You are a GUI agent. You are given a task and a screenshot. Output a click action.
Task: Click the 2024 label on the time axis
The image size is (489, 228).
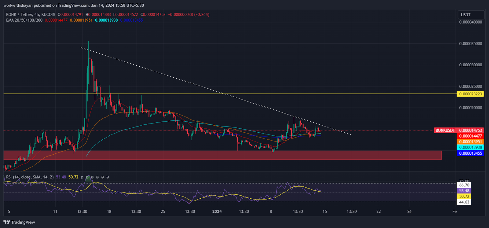click(x=217, y=211)
